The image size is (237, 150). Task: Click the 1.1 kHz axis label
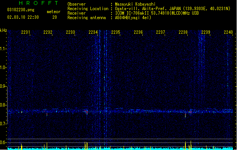pos(3,49)
